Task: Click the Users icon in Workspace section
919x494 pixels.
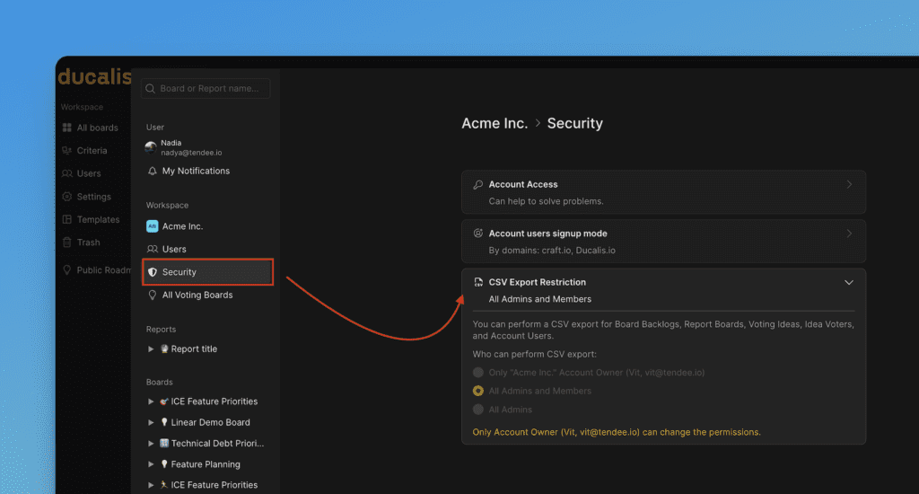Action: (x=153, y=249)
